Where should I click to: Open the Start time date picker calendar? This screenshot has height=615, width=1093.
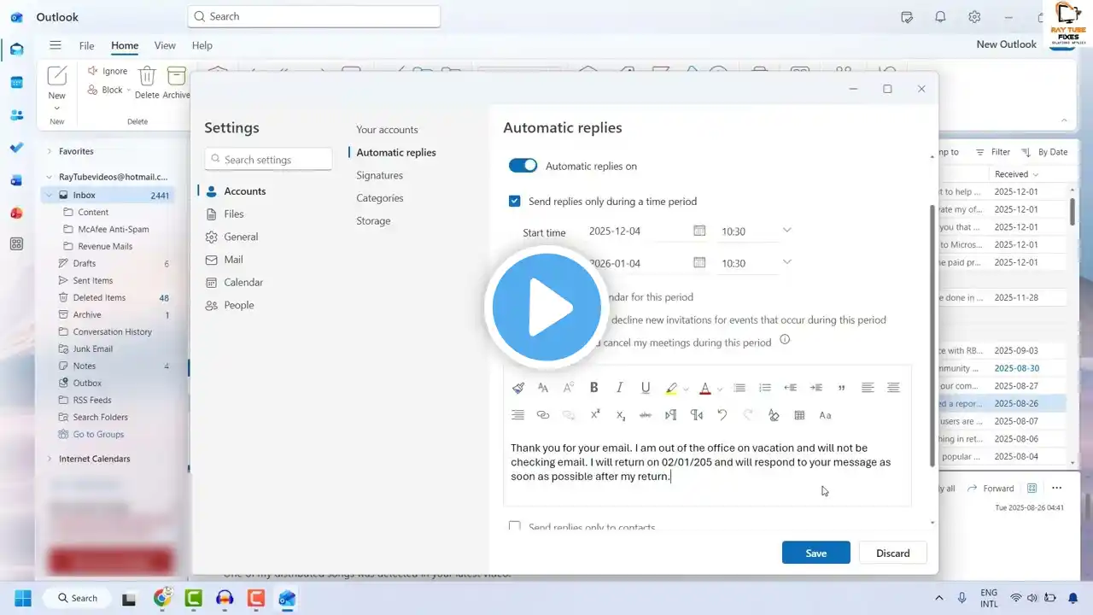(x=699, y=231)
